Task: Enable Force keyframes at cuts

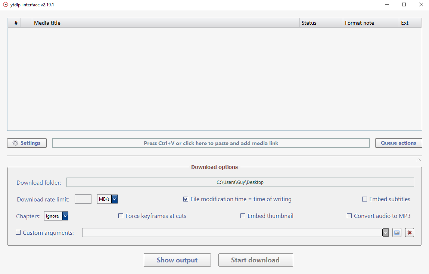Action: (x=121, y=216)
